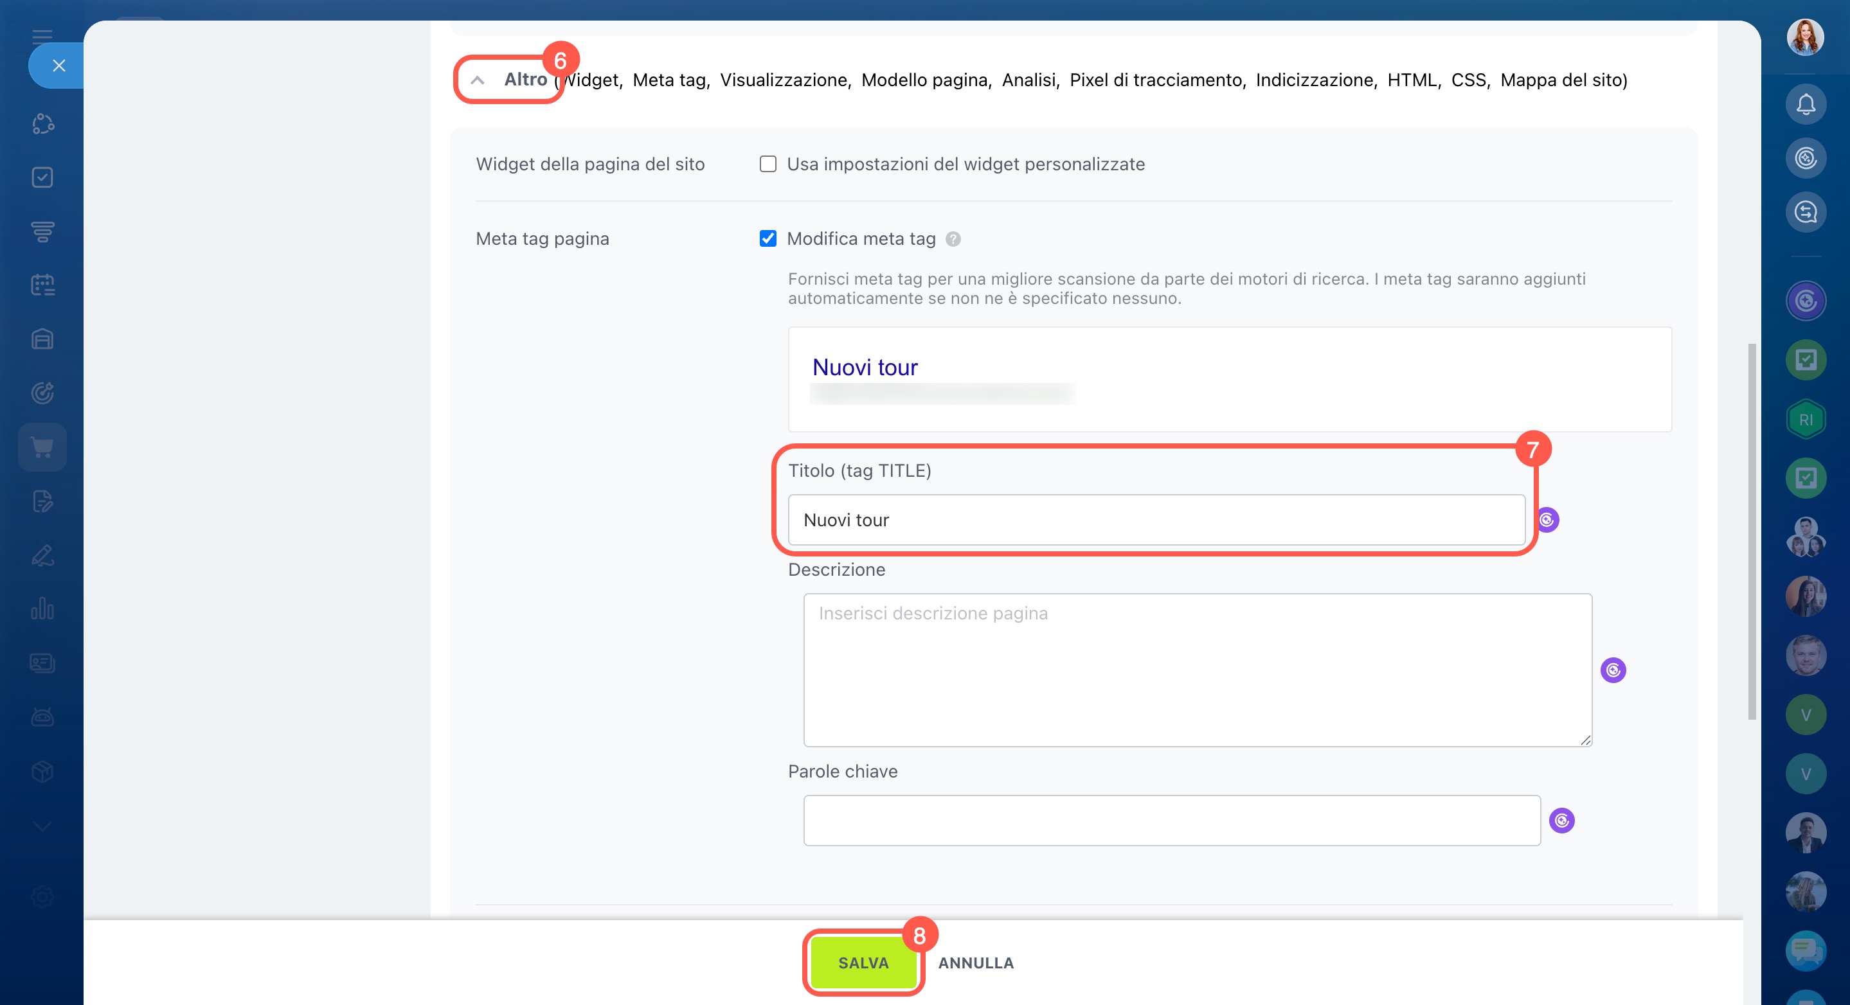Click the CoPilot icon beside Descrizione textarea
Viewport: 1850px width, 1005px height.
point(1613,670)
